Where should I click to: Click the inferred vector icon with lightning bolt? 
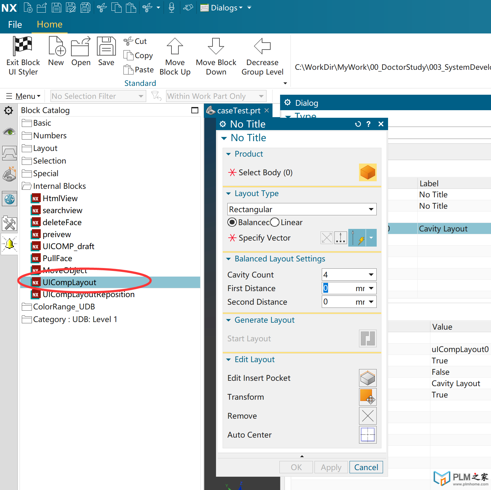357,238
